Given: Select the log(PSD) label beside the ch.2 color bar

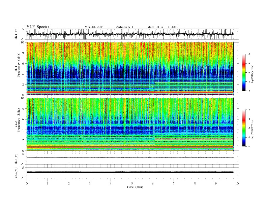Looking at the screenshot, I should (252, 129).
